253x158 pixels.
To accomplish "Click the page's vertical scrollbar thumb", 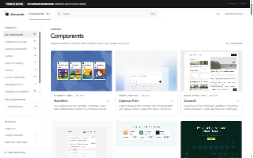I will (x=251, y=9).
